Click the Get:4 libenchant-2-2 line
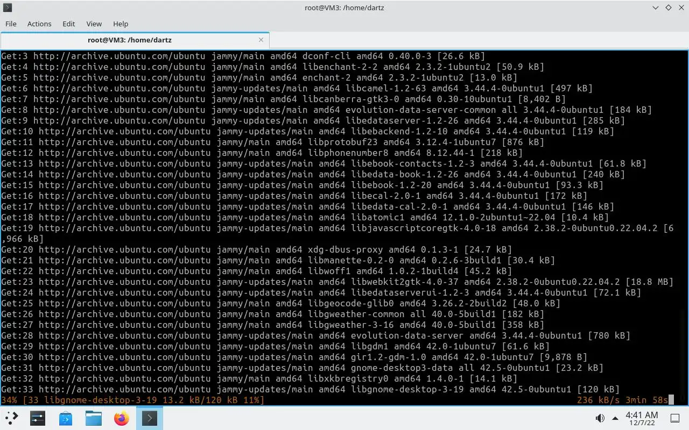The width and height of the screenshot is (689, 430). tap(272, 67)
